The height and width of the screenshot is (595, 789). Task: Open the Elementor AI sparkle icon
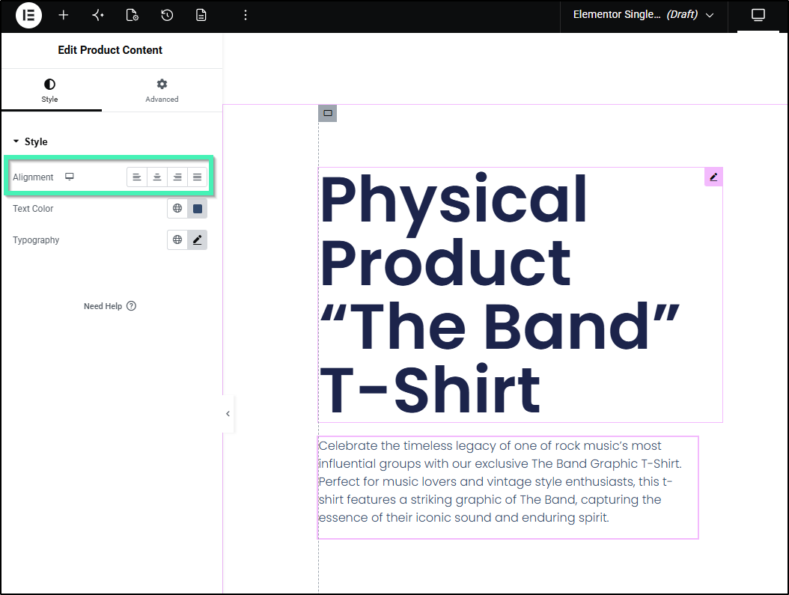tap(98, 15)
